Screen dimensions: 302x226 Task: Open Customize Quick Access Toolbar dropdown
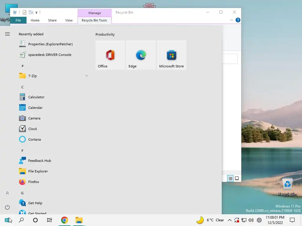36,12
